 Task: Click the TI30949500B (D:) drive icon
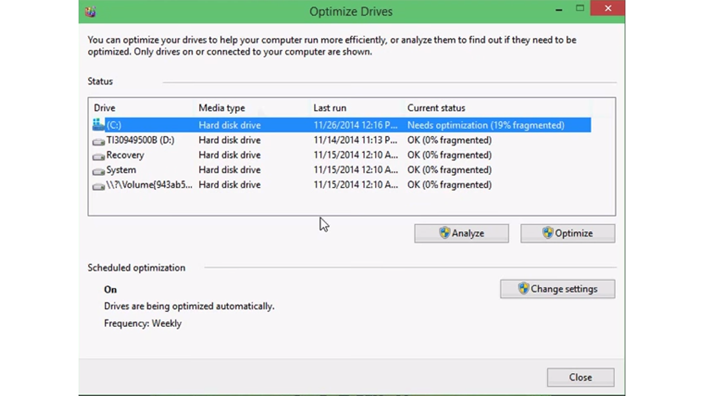point(98,141)
